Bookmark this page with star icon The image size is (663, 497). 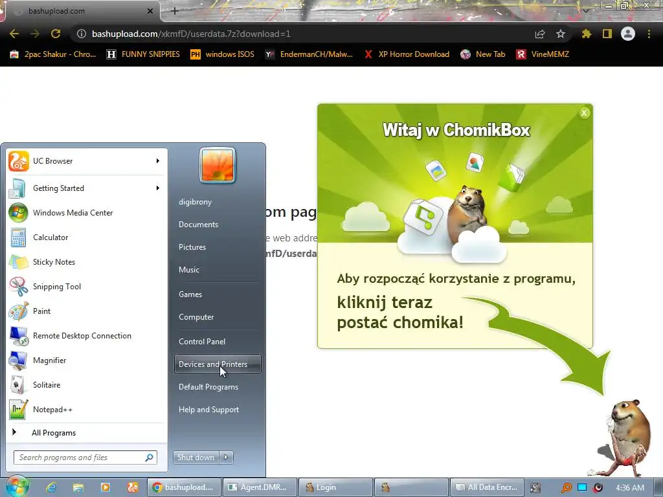pos(560,34)
